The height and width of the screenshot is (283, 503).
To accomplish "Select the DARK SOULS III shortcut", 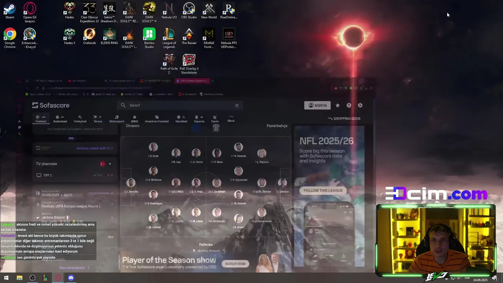I will [149, 13].
